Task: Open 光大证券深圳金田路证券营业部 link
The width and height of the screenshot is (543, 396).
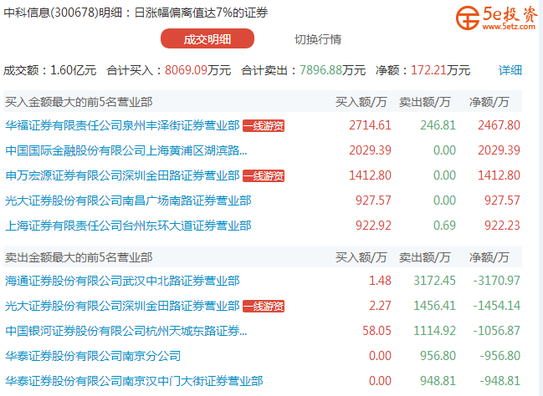Action: click(x=122, y=306)
